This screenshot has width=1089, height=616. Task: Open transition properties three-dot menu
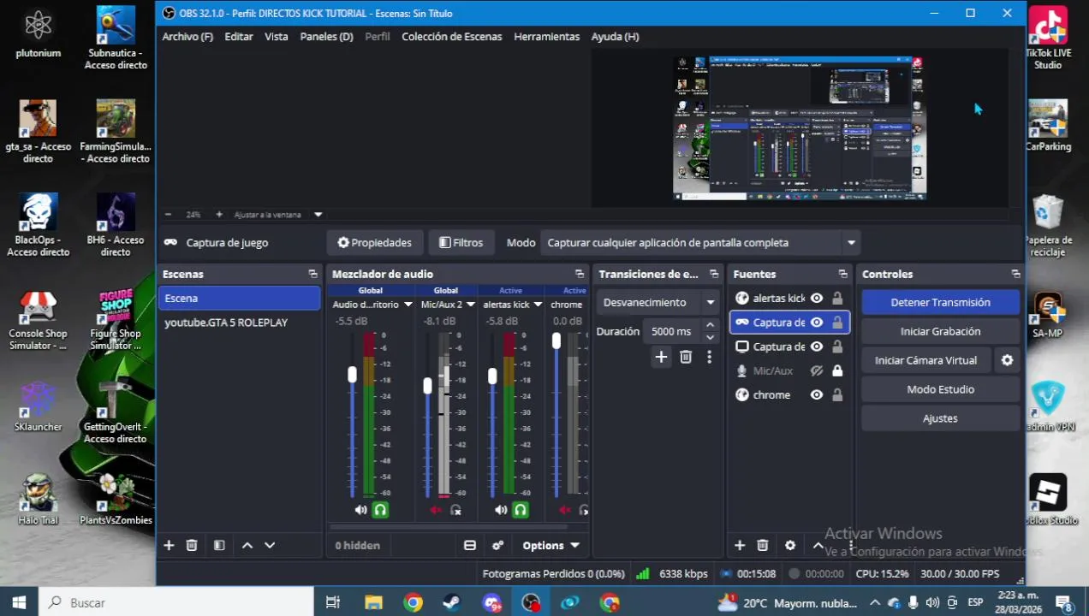709,357
